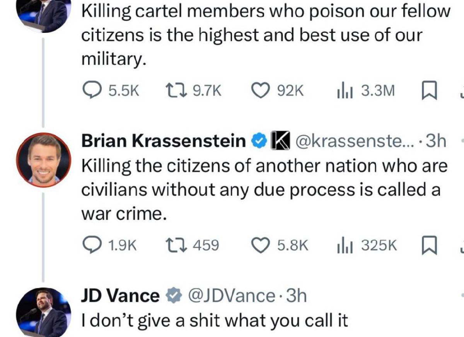464x337 pixels.
Task: Reply to Brian Krassenstein's tweet
Action: click(91, 245)
